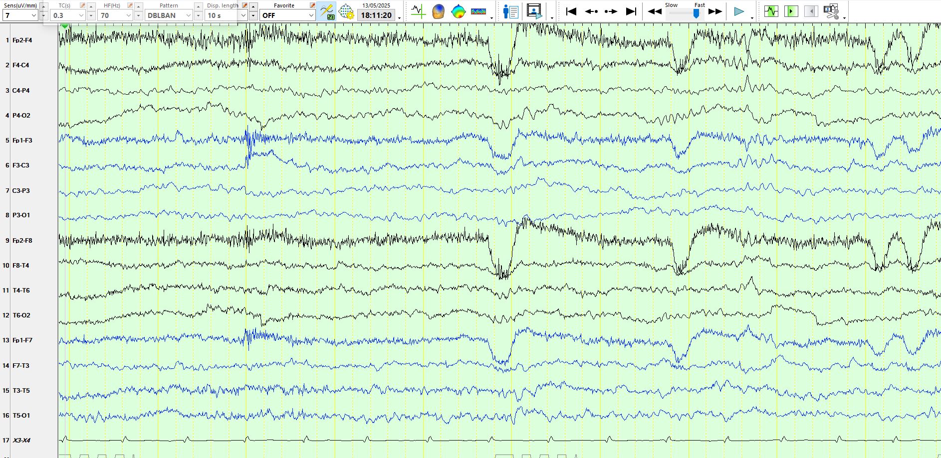Rewind the EEG recording

(x=655, y=11)
